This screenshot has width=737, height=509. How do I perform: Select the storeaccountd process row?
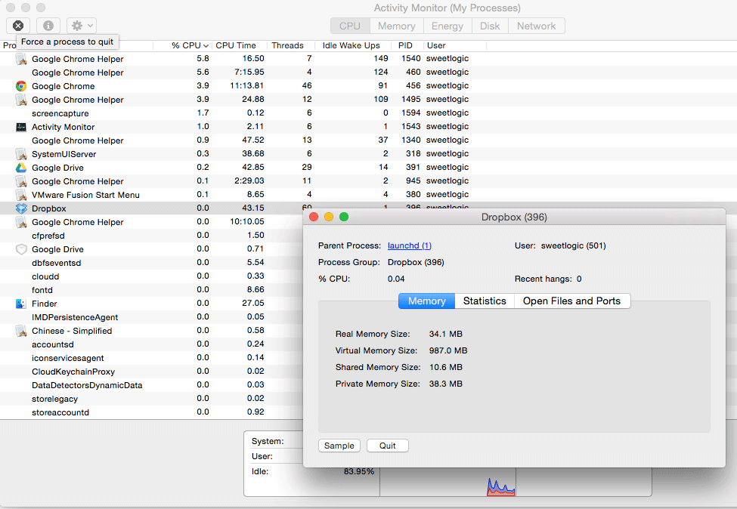(151, 413)
